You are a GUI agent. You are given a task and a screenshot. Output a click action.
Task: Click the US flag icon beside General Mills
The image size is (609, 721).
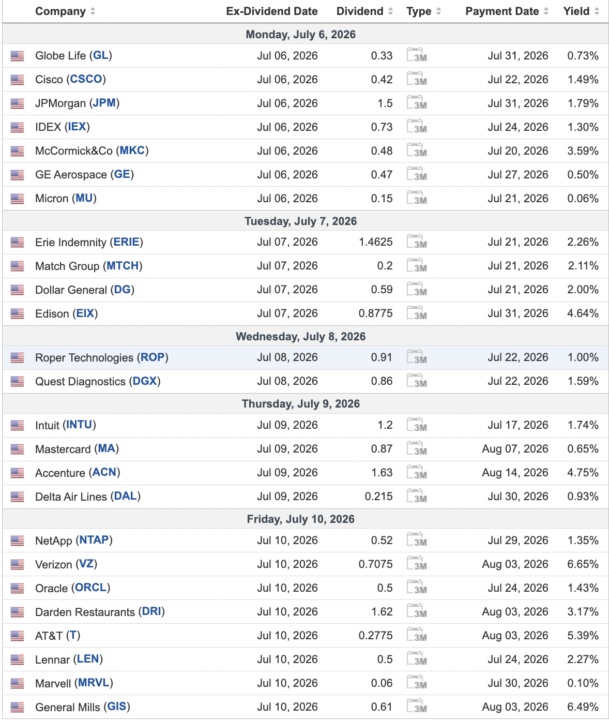17,707
